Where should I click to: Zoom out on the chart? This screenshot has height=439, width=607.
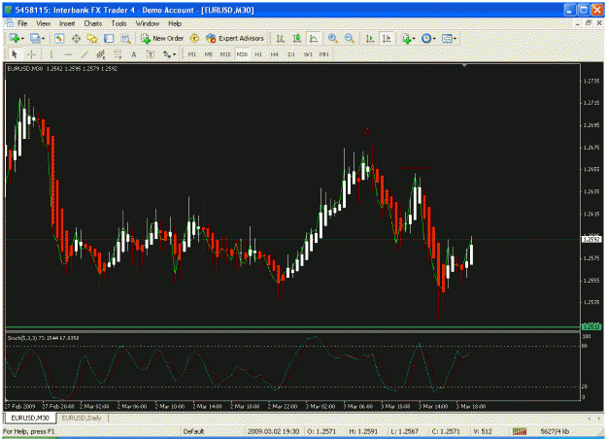350,38
